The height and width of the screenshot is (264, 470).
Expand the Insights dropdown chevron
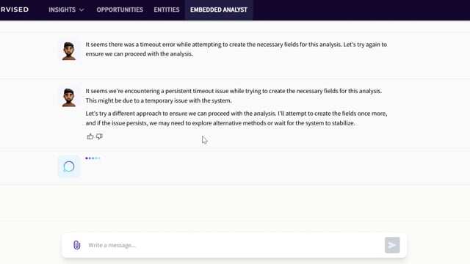[82, 10]
